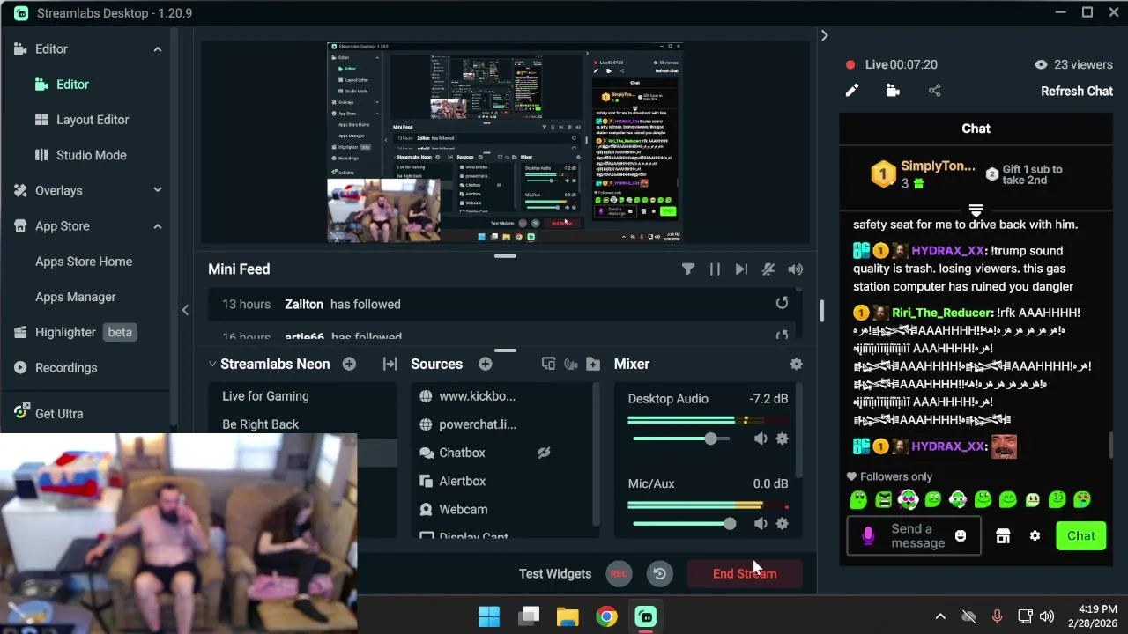Expand the Overlays sidebar section

coord(158,190)
